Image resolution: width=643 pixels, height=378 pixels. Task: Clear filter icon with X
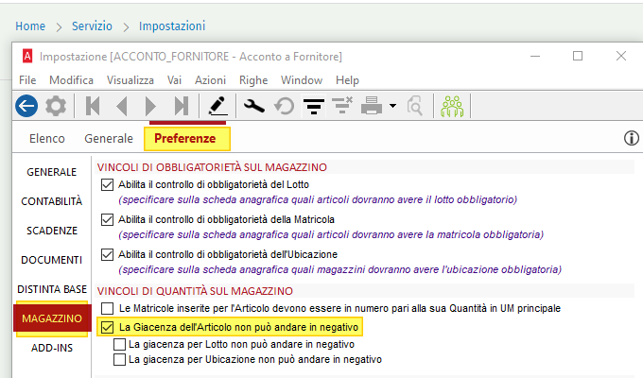pos(342,105)
